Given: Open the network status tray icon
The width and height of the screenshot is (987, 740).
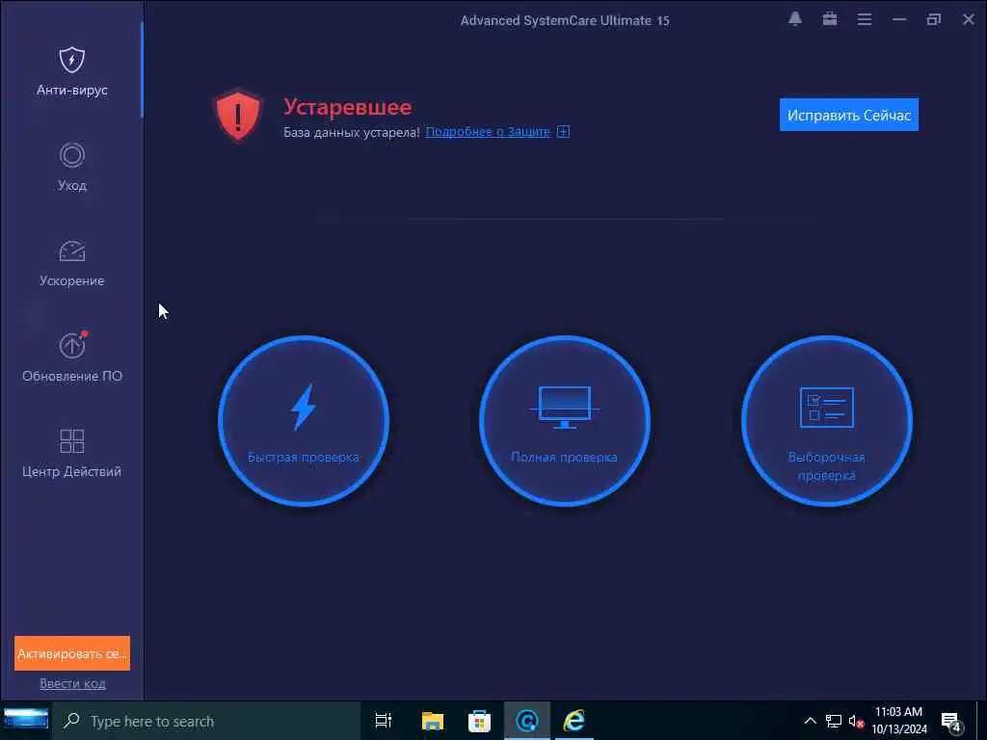Looking at the screenshot, I should [x=834, y=721].
